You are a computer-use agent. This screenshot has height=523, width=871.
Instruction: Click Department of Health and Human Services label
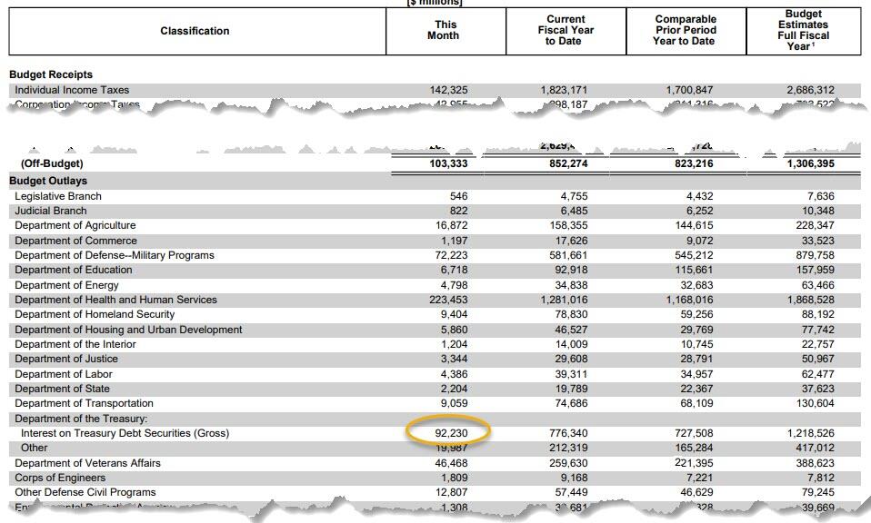click(115, 300)
